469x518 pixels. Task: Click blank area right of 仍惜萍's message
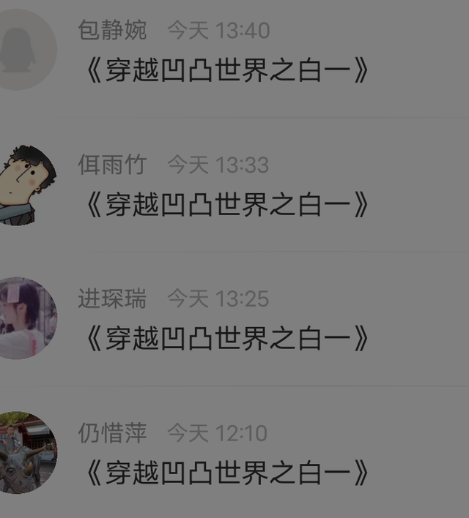pyautogui.click(x=420, y=473)
